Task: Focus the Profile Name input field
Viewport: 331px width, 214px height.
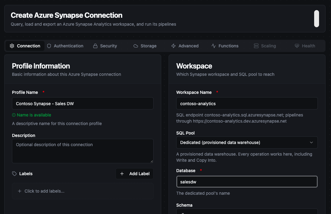Action: [x=82, y=103]
